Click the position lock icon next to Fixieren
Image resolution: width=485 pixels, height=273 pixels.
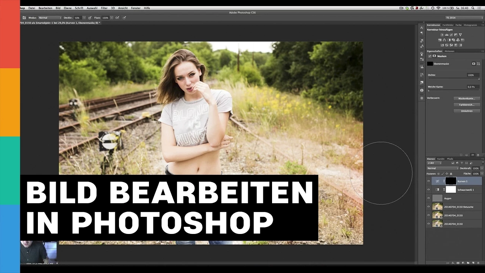click(447, 174)
